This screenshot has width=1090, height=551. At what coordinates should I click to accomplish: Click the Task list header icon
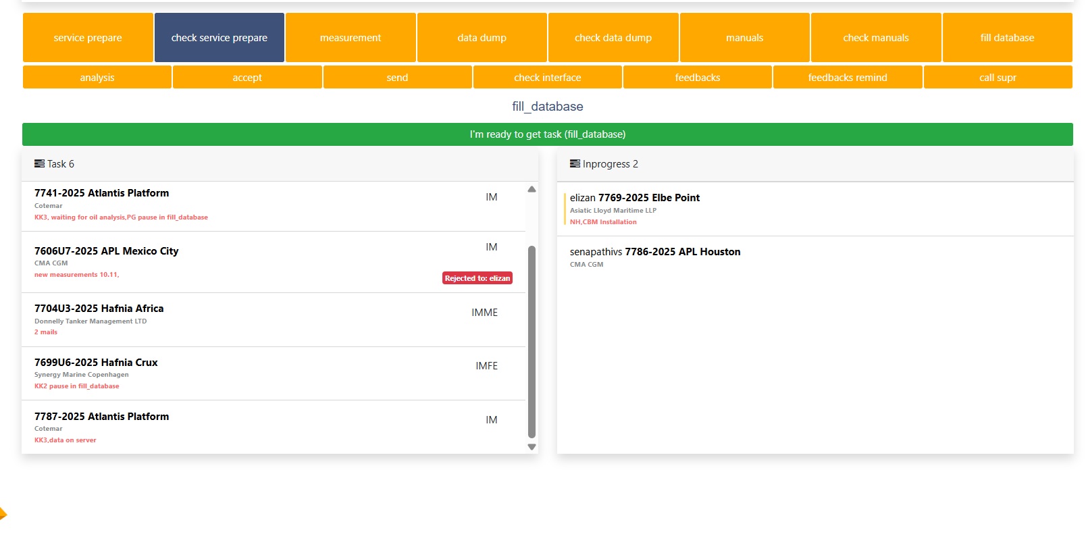(x=39, y=164)
